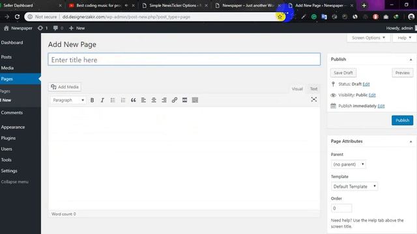417x234 pixels.
Task: Insert a bulleted list
Action: click(113, 100)
